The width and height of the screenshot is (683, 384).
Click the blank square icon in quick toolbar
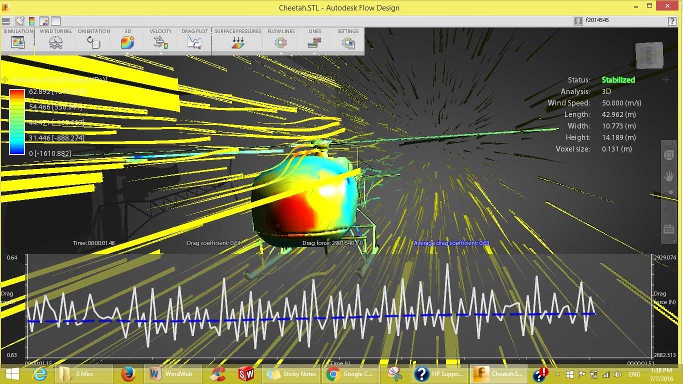point(55,21)
